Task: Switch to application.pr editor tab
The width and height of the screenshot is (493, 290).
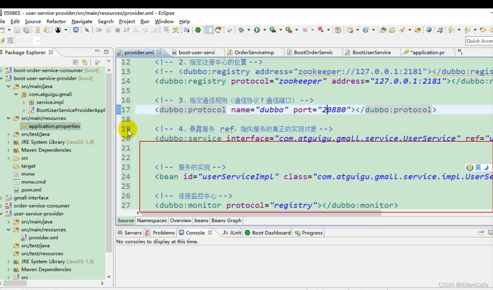Action: point(427,52)
